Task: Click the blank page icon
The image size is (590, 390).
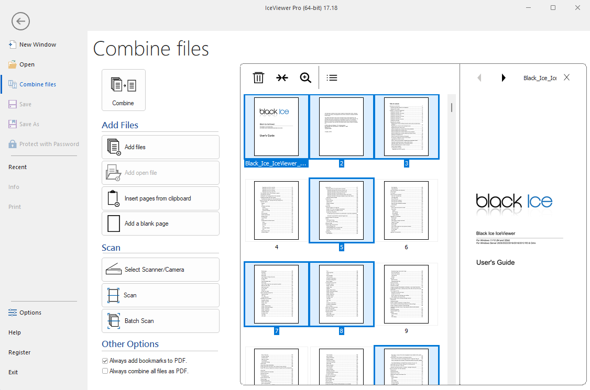Action: 114,224
